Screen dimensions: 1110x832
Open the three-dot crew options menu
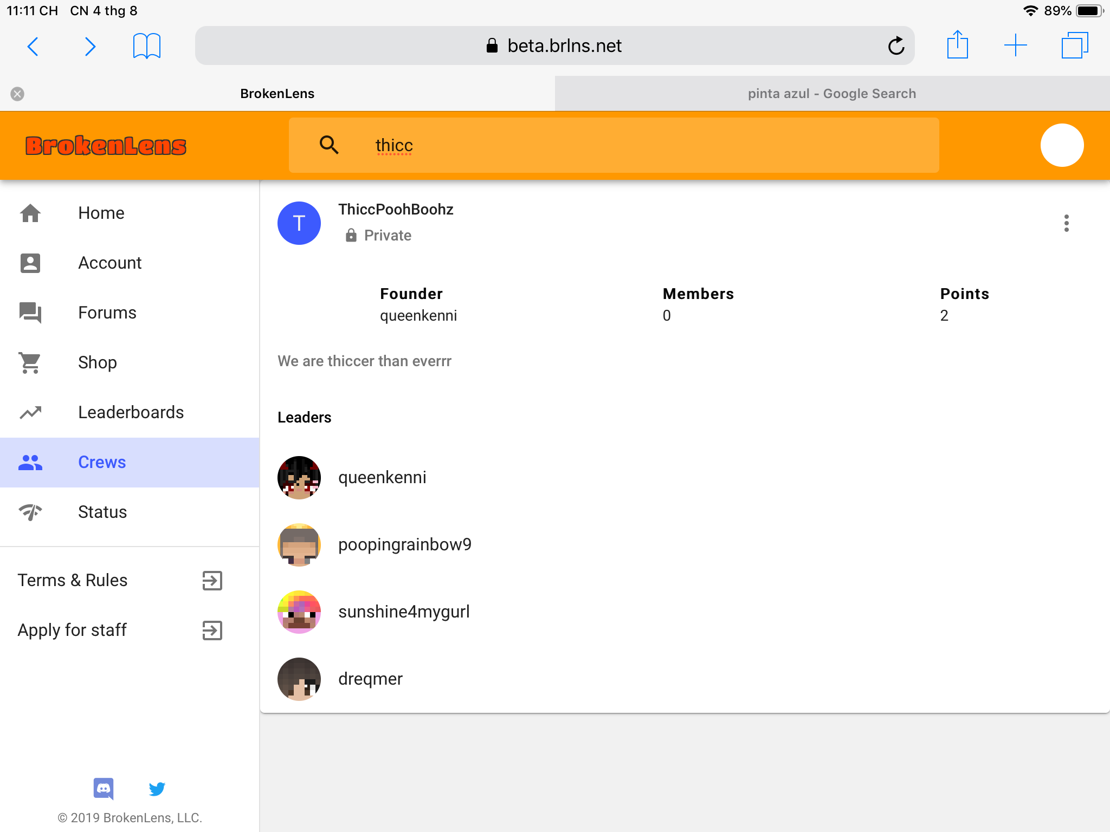(x=1066, y=223)
